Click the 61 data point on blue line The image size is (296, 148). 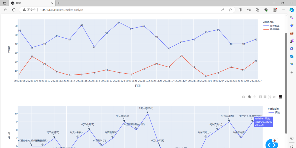tap(82, 25)
